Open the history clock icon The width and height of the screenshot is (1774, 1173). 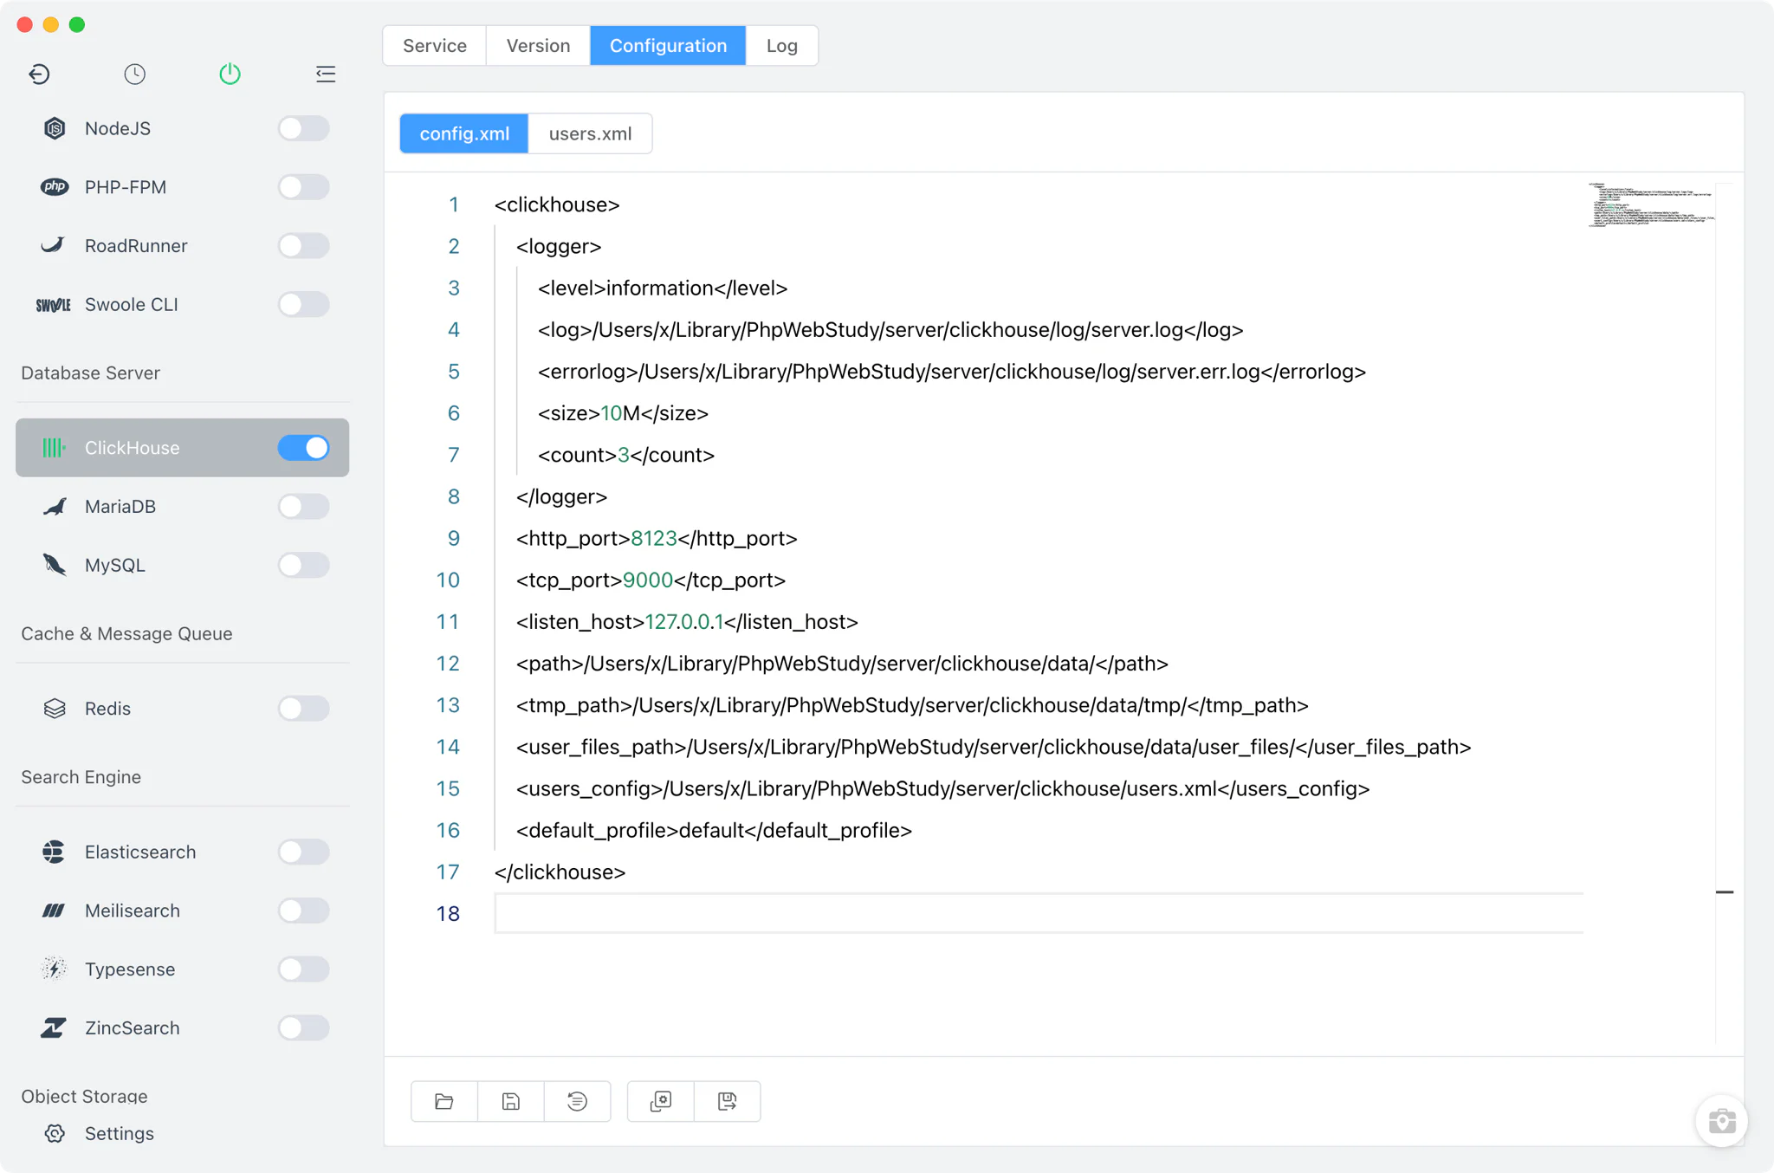click(134, 75)
